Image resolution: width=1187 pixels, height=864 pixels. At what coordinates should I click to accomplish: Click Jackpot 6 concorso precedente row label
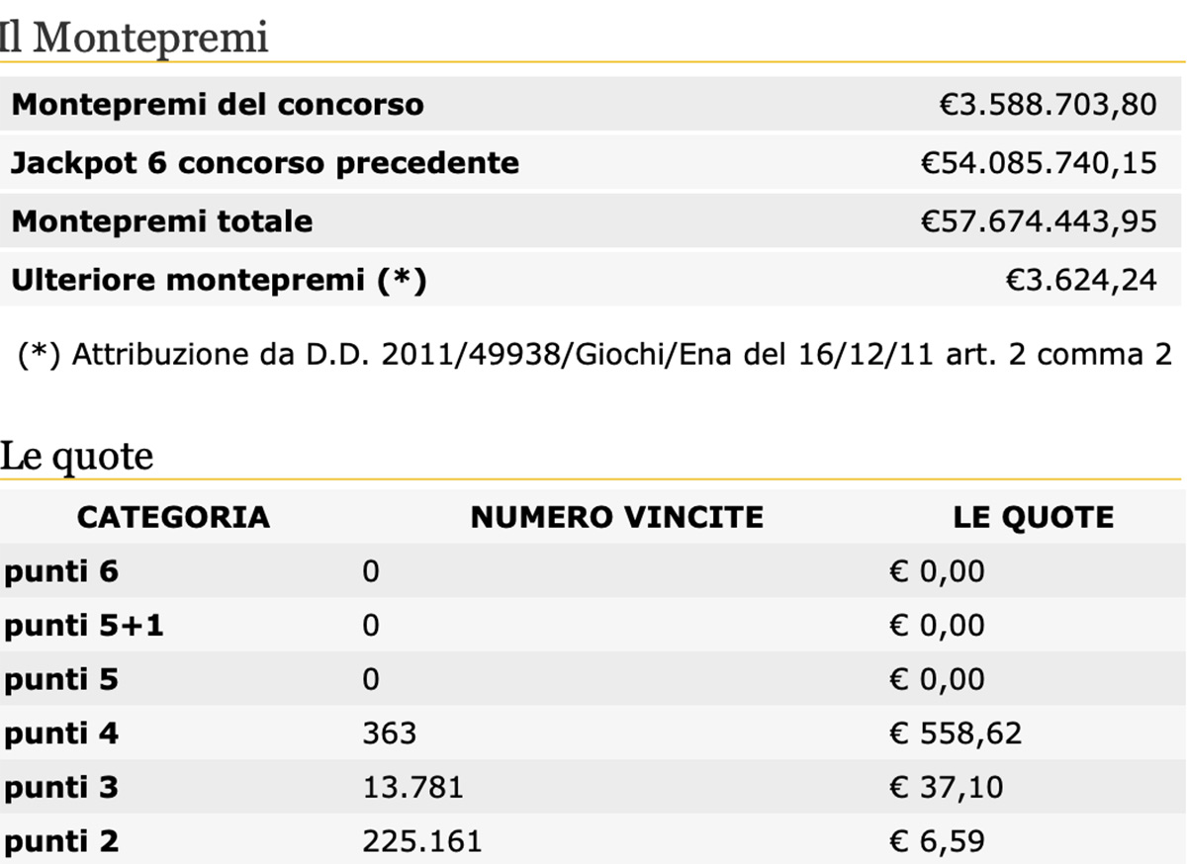pyautogui.click(x=265, y=162)
